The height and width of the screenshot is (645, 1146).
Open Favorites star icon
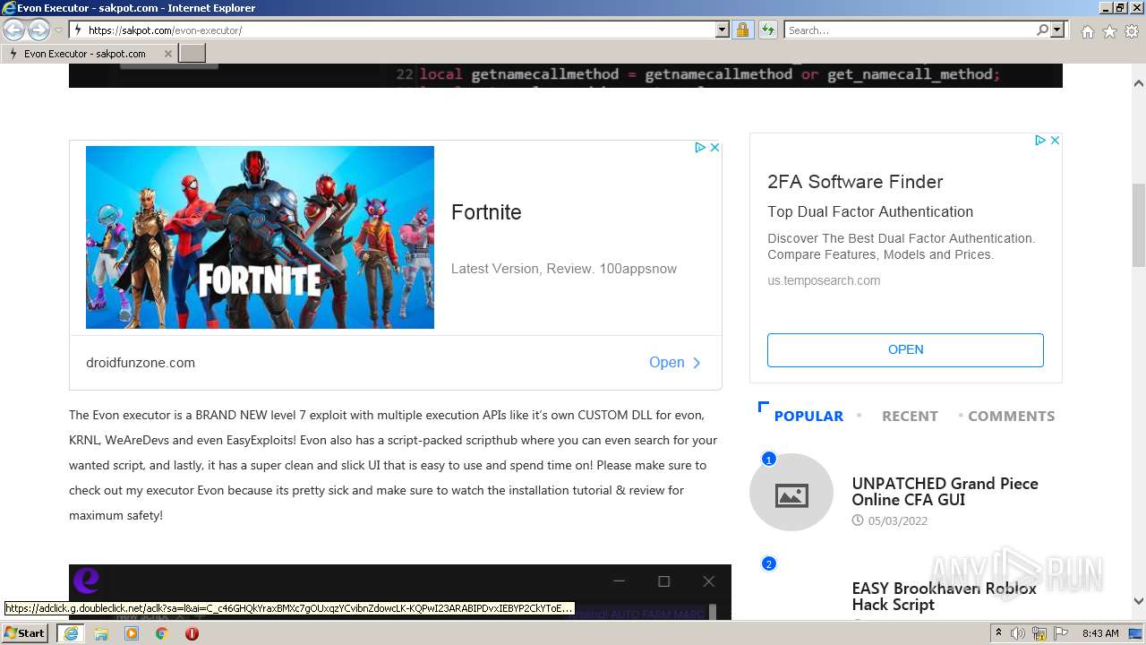1109,31
